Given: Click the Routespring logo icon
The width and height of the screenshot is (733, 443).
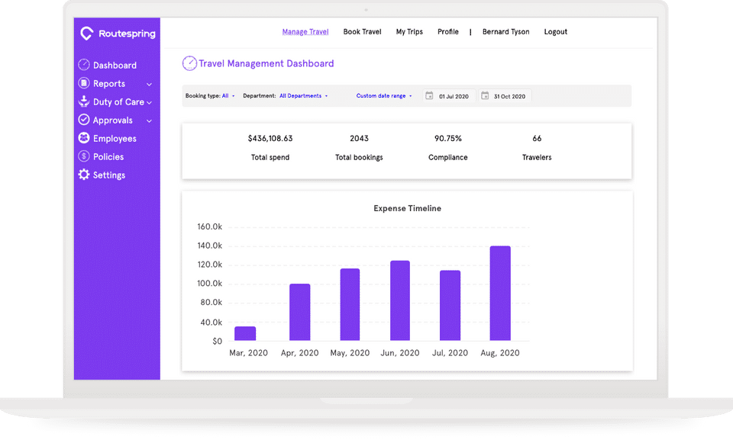Looking at the screenshot, I should point(86,33).
